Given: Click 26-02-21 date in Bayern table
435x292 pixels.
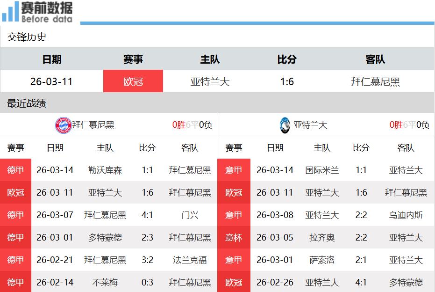Looking at the screenshot, I should coord(55,260).
